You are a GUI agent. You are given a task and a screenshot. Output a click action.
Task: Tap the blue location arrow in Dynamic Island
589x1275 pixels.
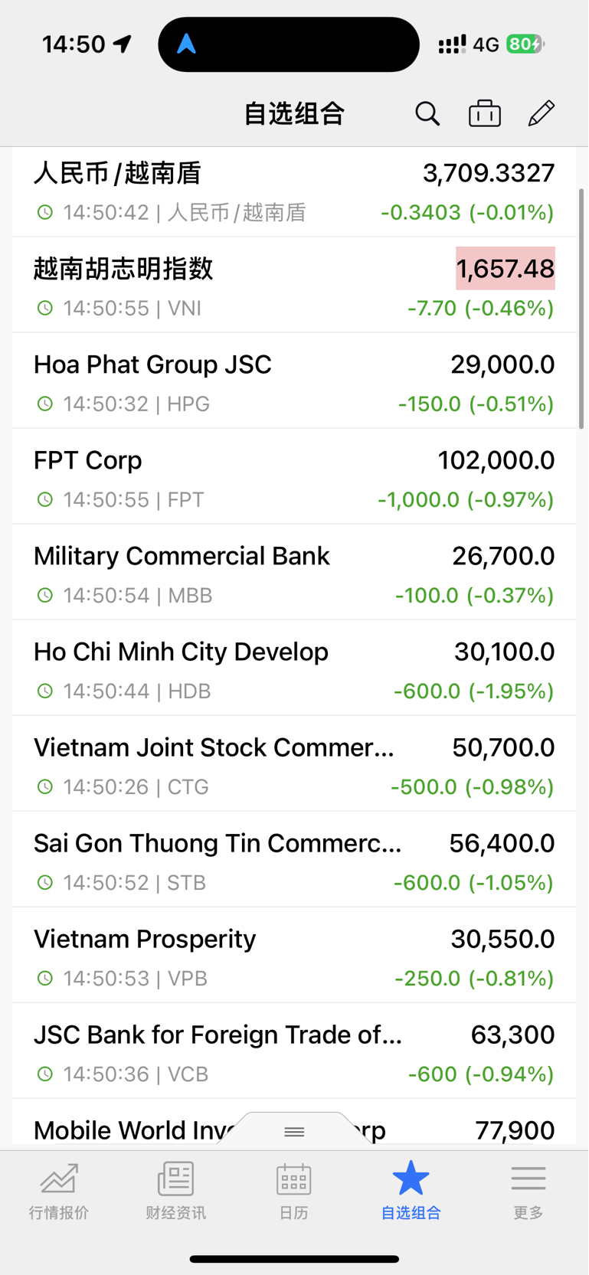186,44
